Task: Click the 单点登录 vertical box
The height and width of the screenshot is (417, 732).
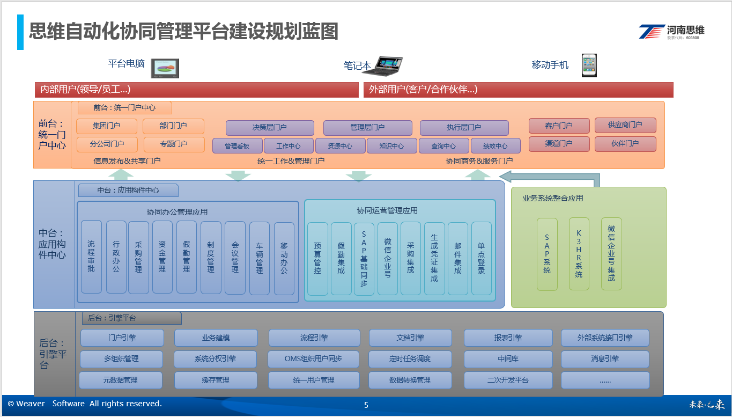Action: pyautogui.click(x=482, y=259)
